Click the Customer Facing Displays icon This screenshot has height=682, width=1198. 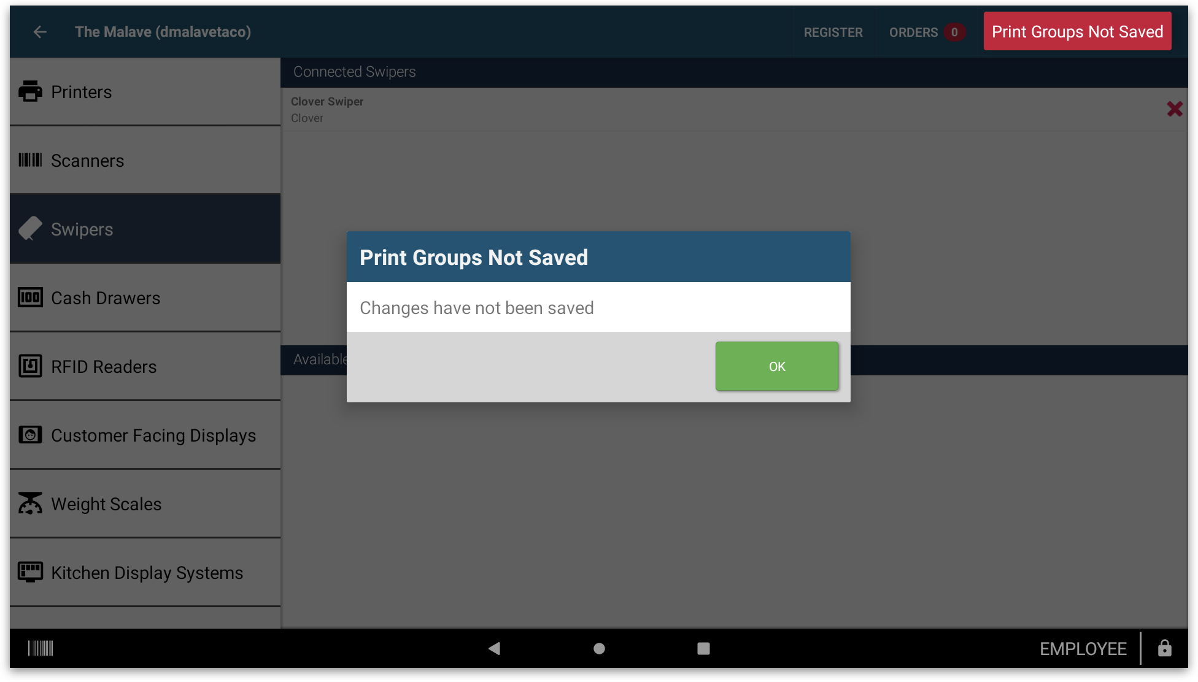click(x=30, y=435)
